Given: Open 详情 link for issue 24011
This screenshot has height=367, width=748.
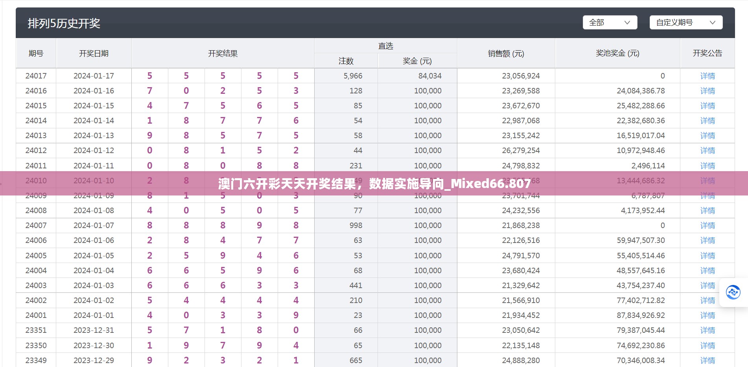Looking at the screenshot, I should [707, 166].
